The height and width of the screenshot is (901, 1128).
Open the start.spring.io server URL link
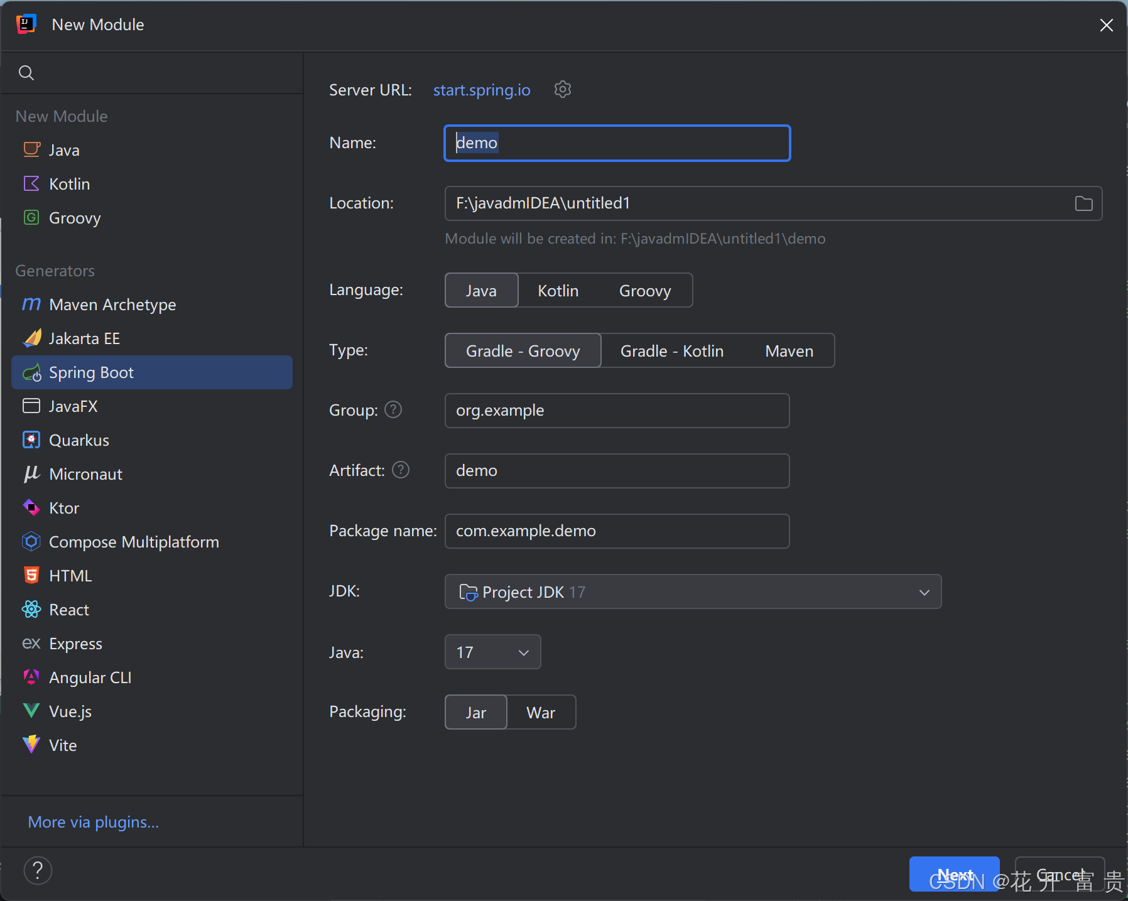point(482,90)
